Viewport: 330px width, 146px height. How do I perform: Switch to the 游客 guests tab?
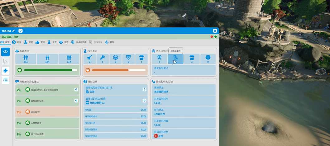click(64, 42)
